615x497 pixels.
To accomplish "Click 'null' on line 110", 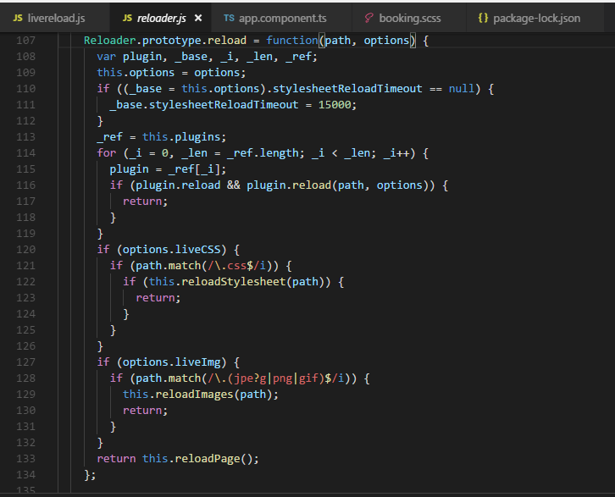I will tap(462, 89).
